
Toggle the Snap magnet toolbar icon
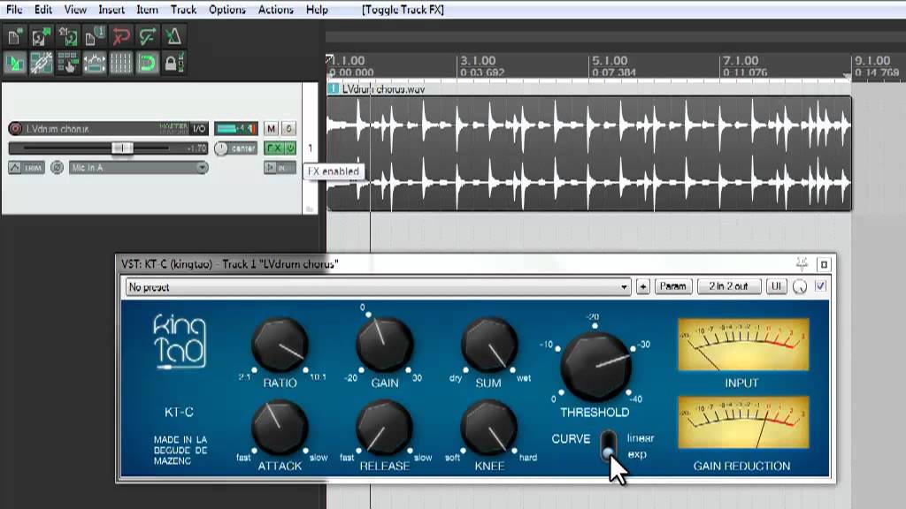(x=148, y=63)
